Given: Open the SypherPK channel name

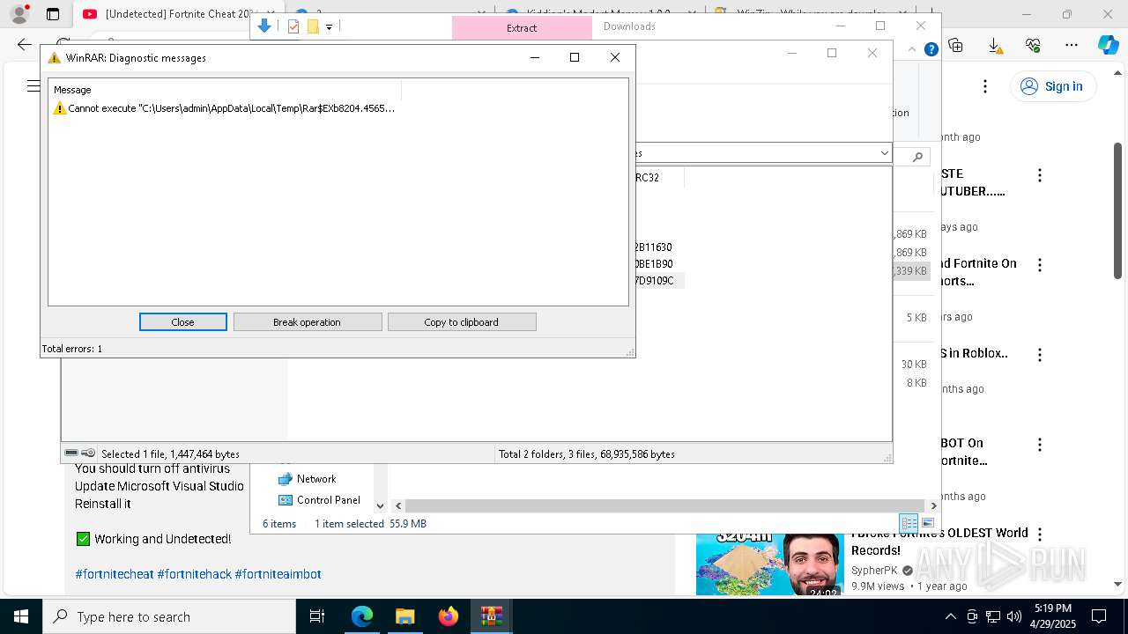Looking at the screenshot, I should 874,571.
